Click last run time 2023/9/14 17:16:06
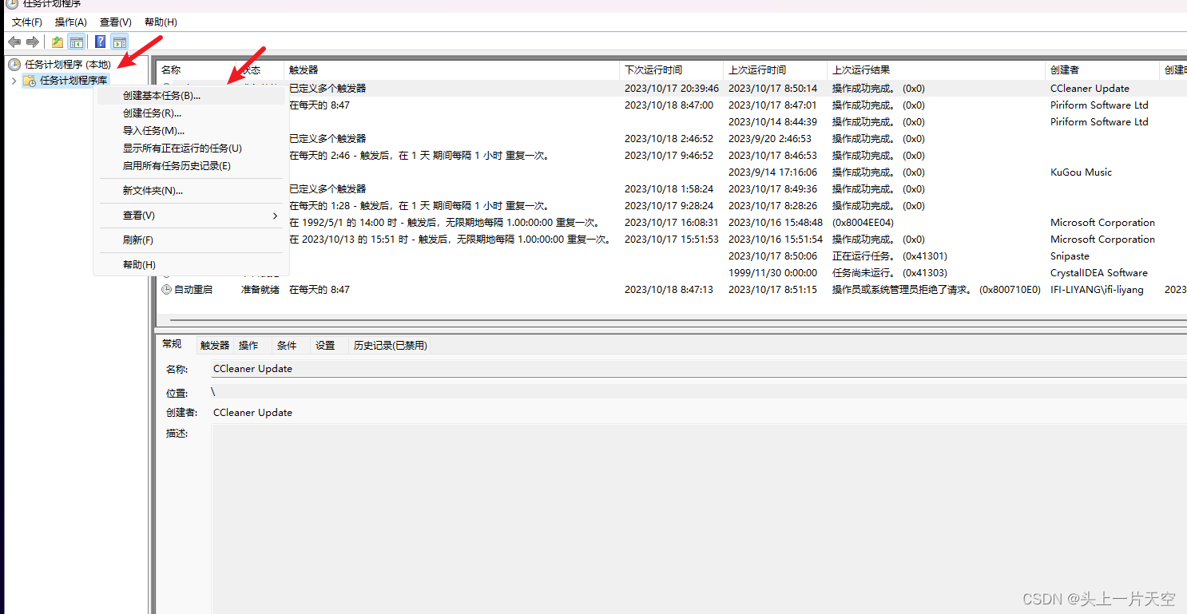The height and width of the screenshot is (614, 1187). coord(772,172)
